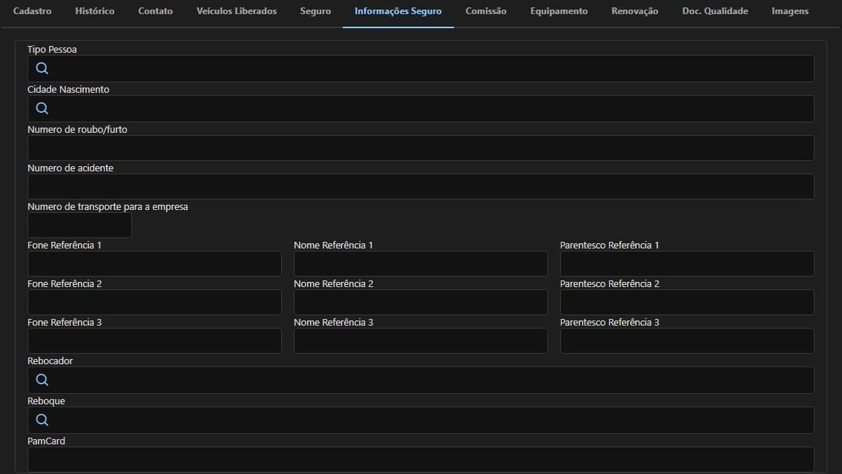
Task: Focus the Parentesco Referência 2 input
Action: coord(687,302)
